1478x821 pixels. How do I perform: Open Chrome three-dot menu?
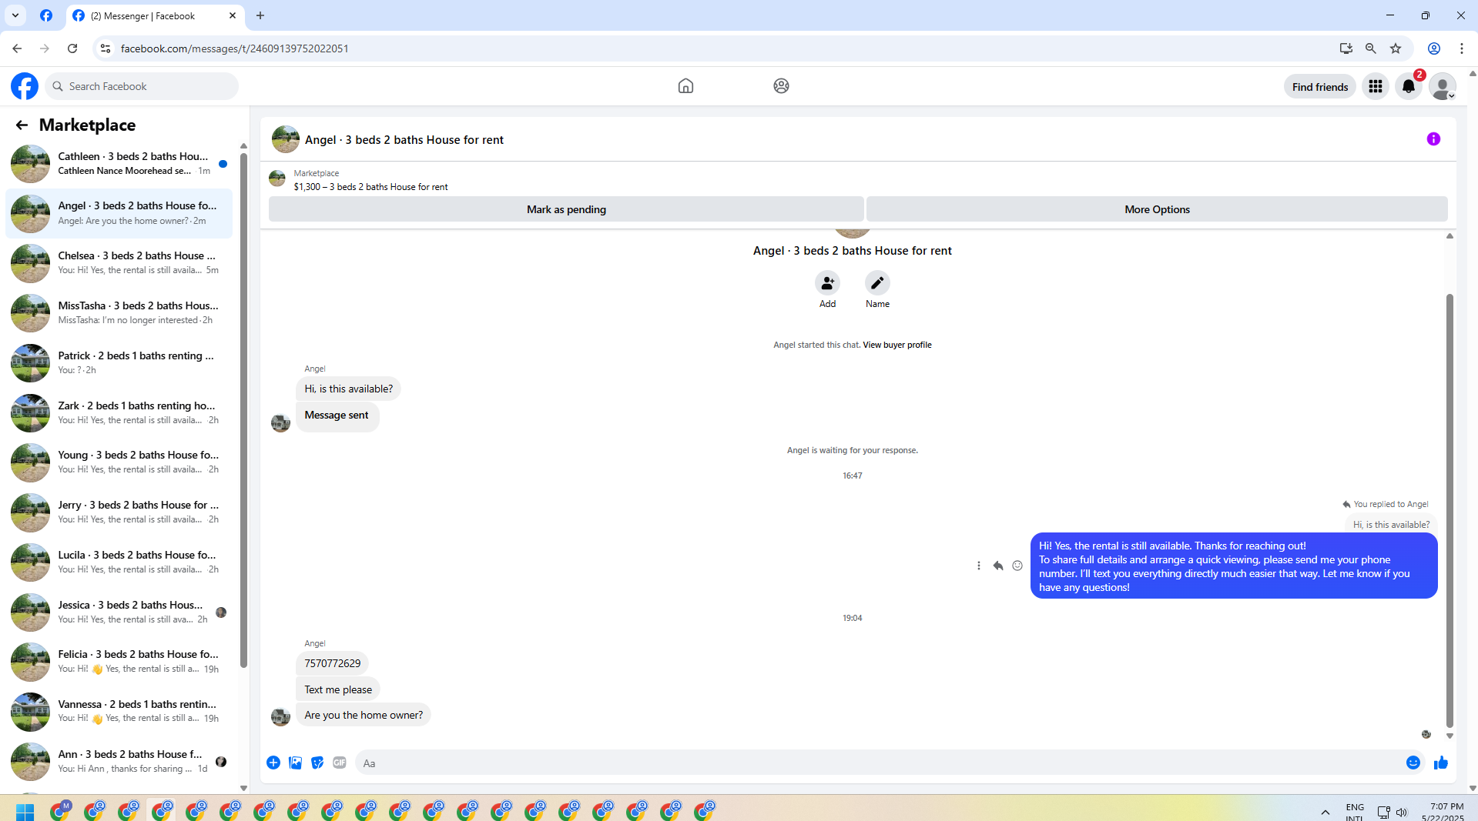pos(1462,48)
